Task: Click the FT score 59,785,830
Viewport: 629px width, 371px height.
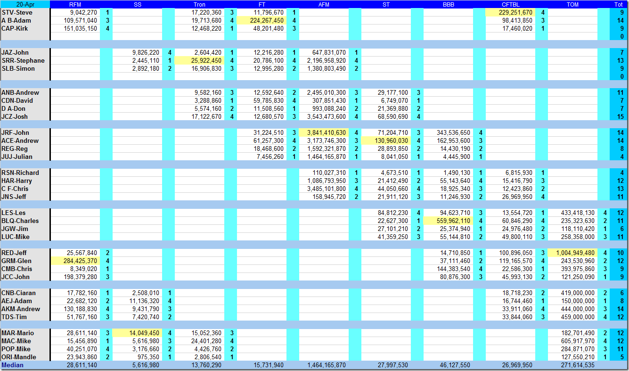Action: tap(261, 100)
